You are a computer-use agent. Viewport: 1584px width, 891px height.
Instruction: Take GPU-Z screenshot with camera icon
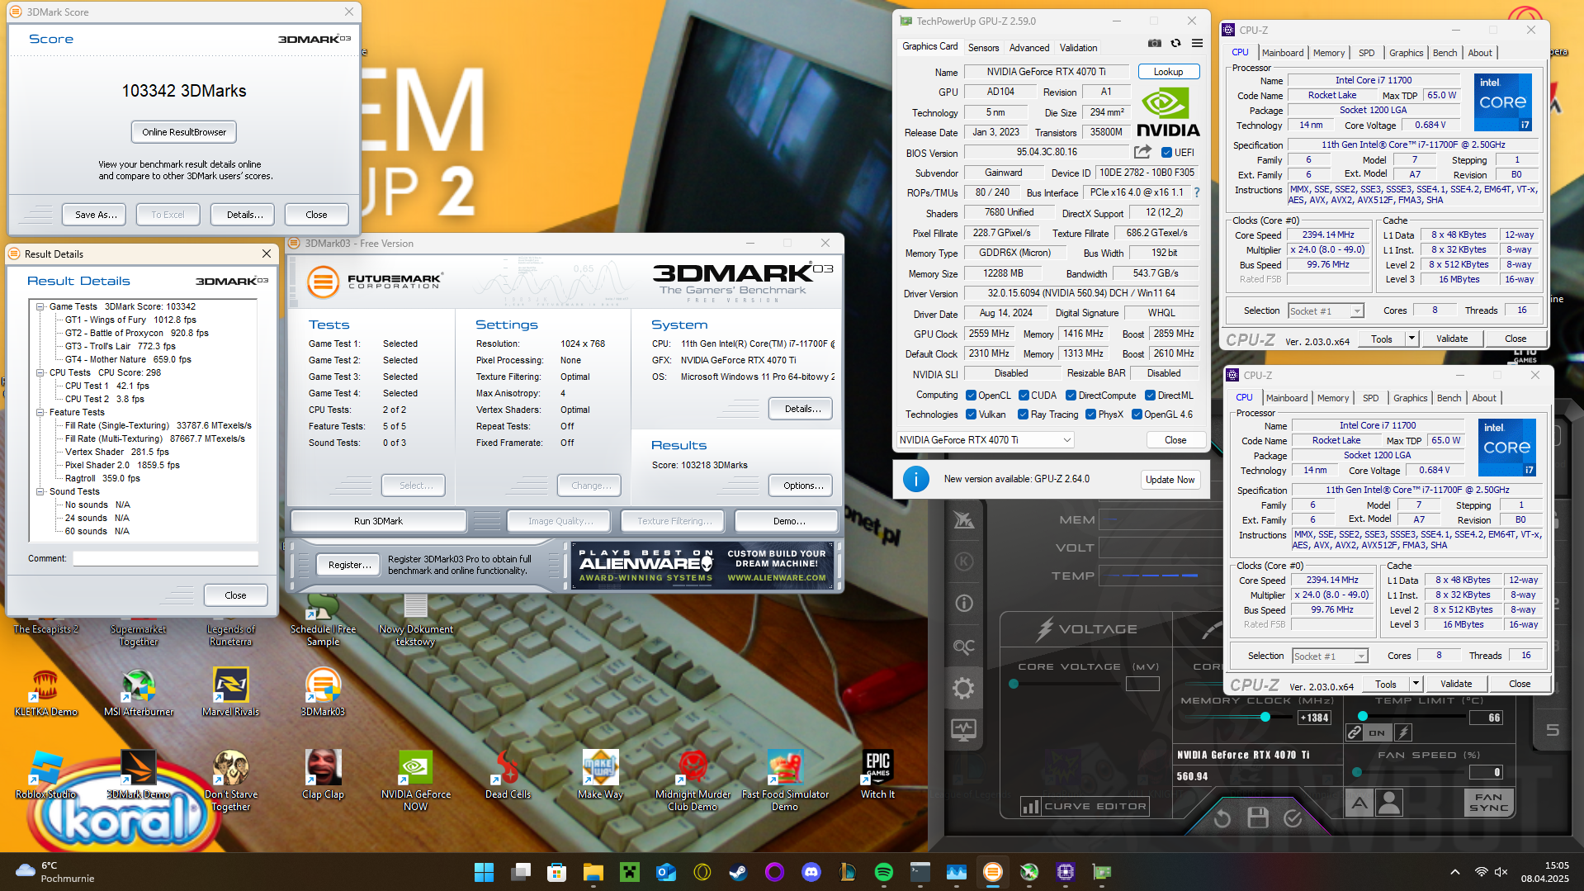1155,43
